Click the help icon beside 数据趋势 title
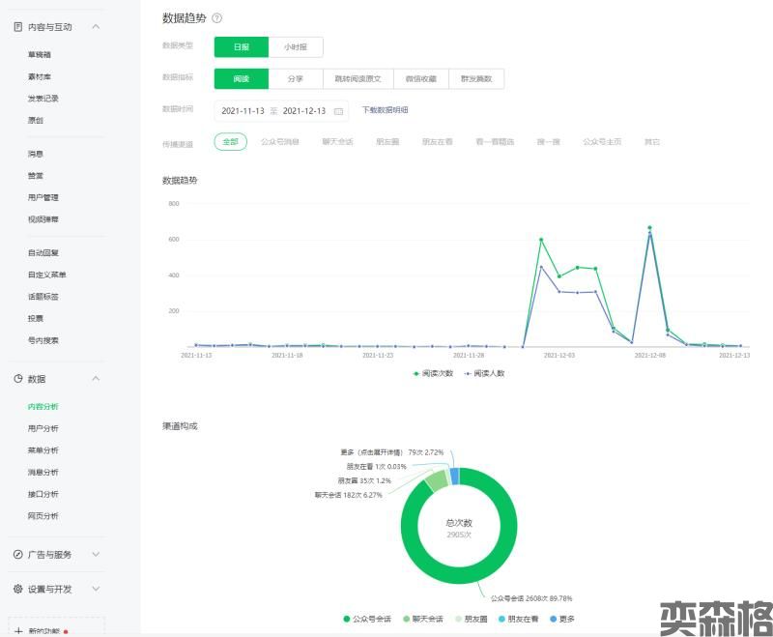This screenshot has width=773, height=637. pyautogui.click(x=216, y=18)
